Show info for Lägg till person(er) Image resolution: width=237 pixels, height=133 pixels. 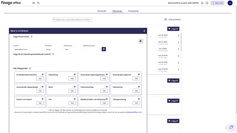tap(31, 36)
